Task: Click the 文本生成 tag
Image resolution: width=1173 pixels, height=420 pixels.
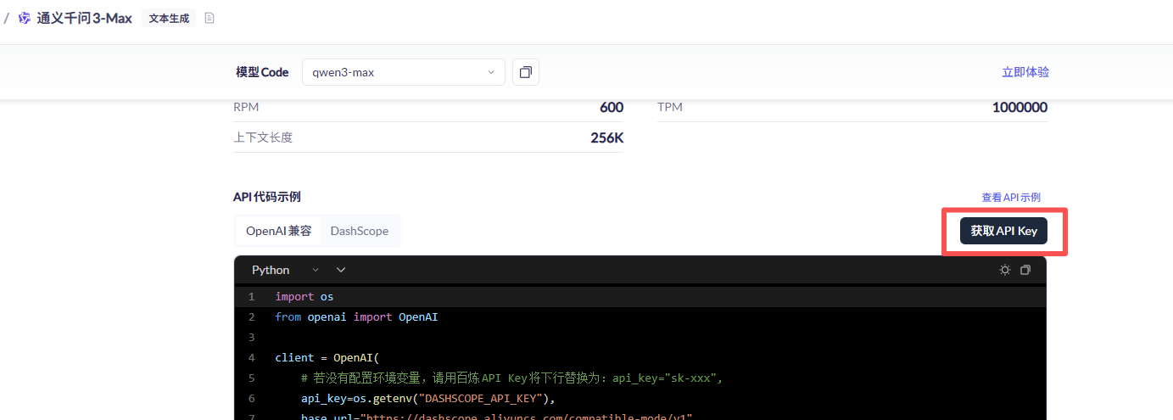Action: pyautogui.click(x=169, y=18)
